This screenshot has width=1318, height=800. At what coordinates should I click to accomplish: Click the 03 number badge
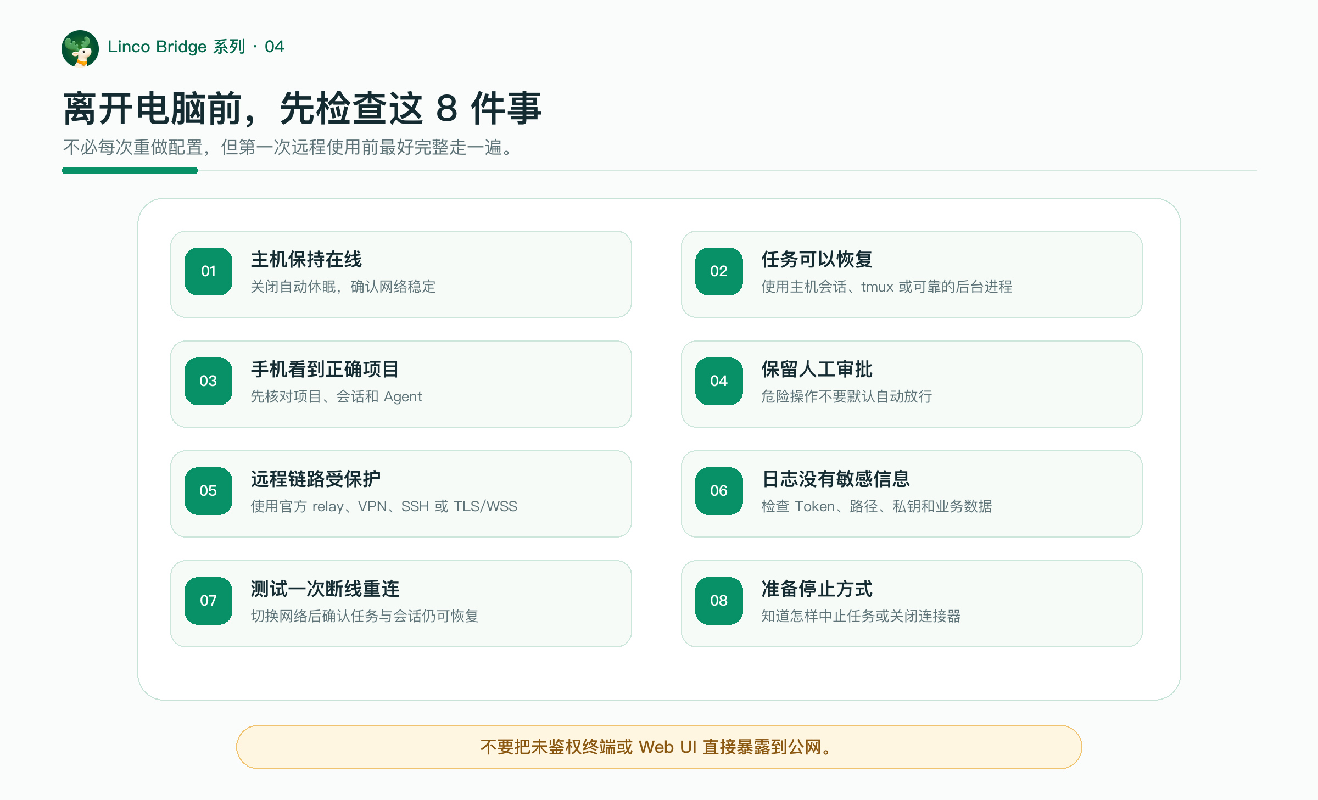(208, 381)
